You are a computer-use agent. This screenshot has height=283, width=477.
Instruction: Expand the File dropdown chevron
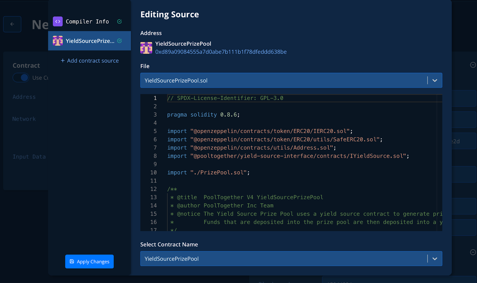pos(435,80)
